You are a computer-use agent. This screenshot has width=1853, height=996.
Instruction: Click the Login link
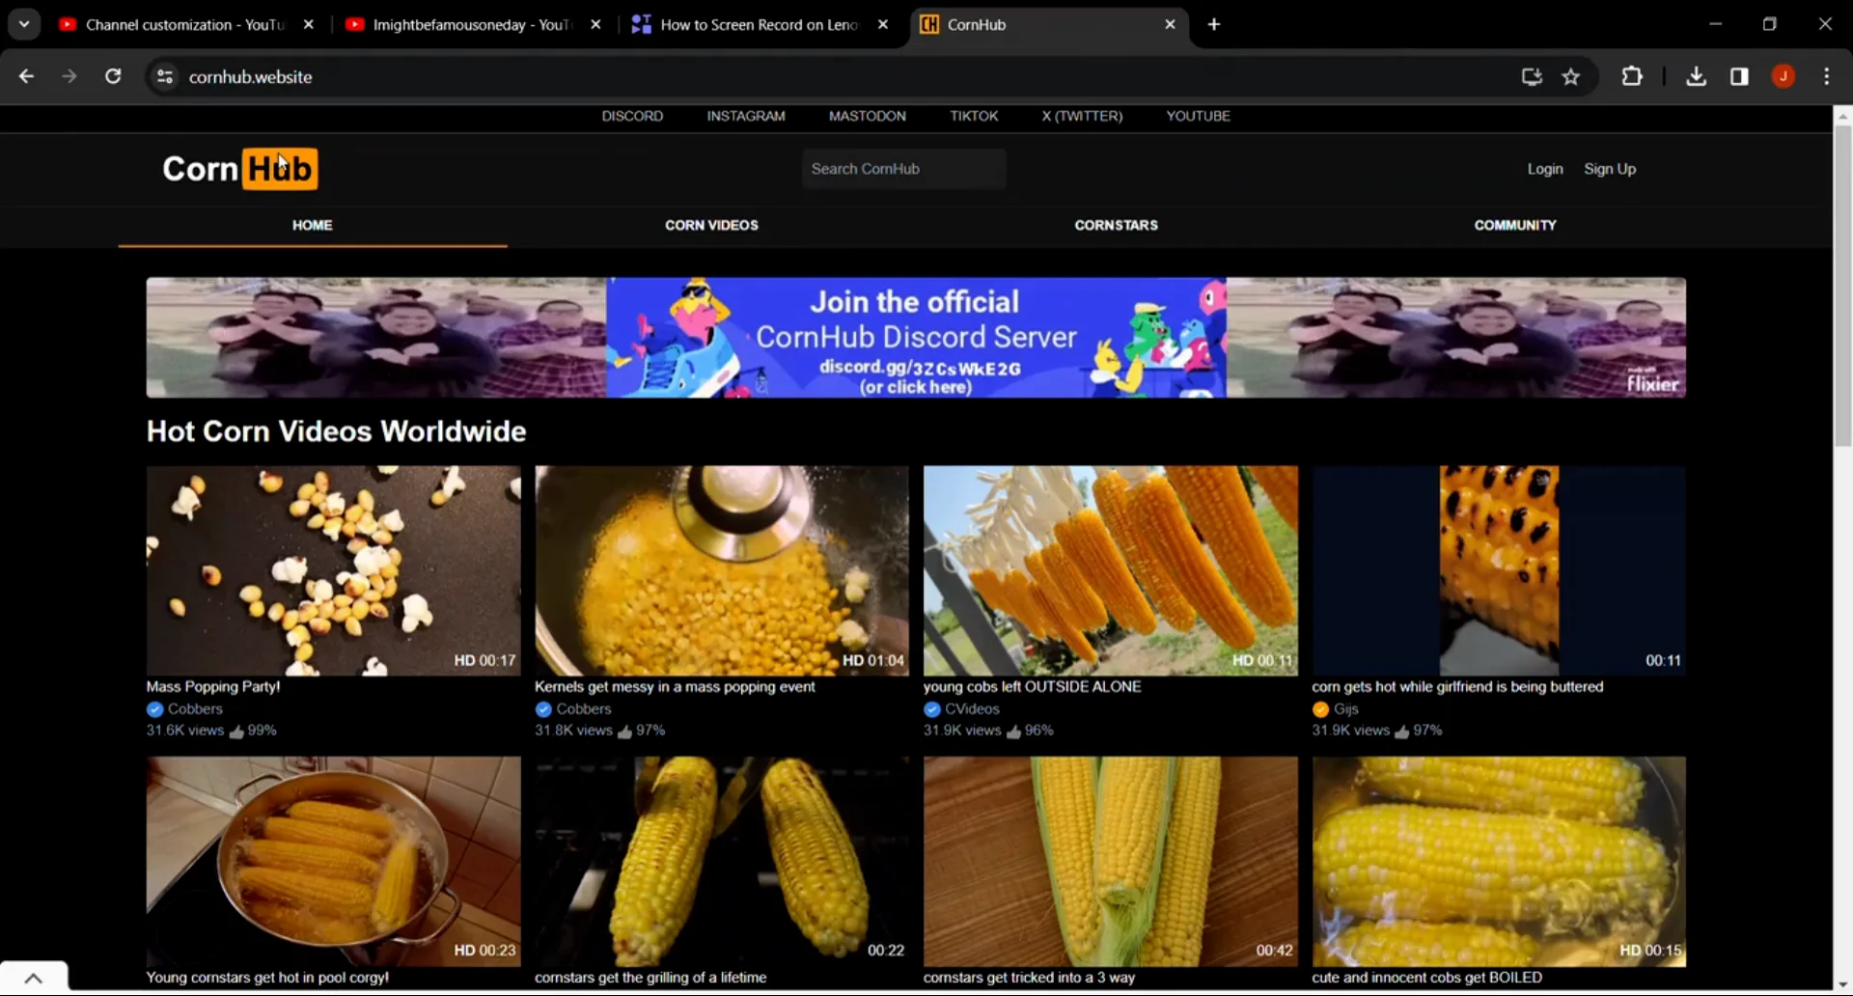[1544, 168]
